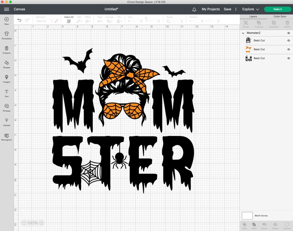293x231 pixels.
Task: Open My Projects
Action: (211, 9)
